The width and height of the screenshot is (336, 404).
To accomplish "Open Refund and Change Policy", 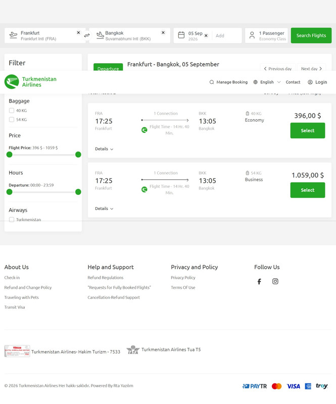I will (28, 287).
